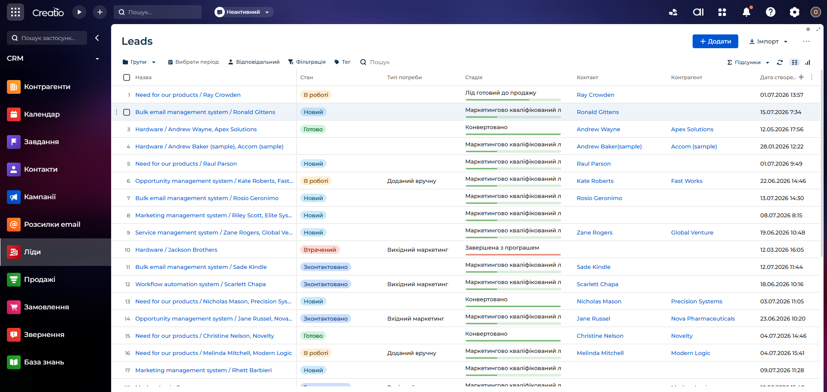The image size is (827, 392).
Task: Expand page to full screen icon
Action: point(818,29)
